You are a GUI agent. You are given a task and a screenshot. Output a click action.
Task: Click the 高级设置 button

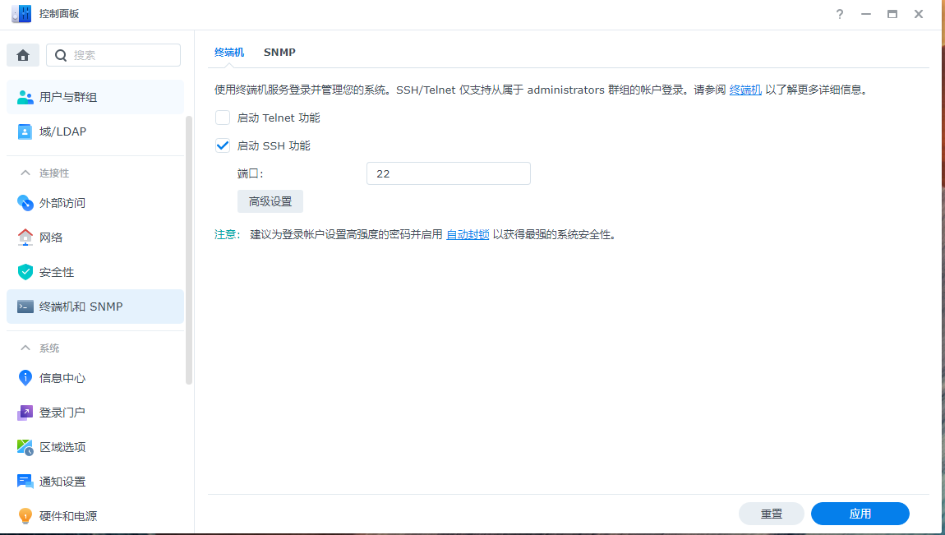[x=270, y=201]
